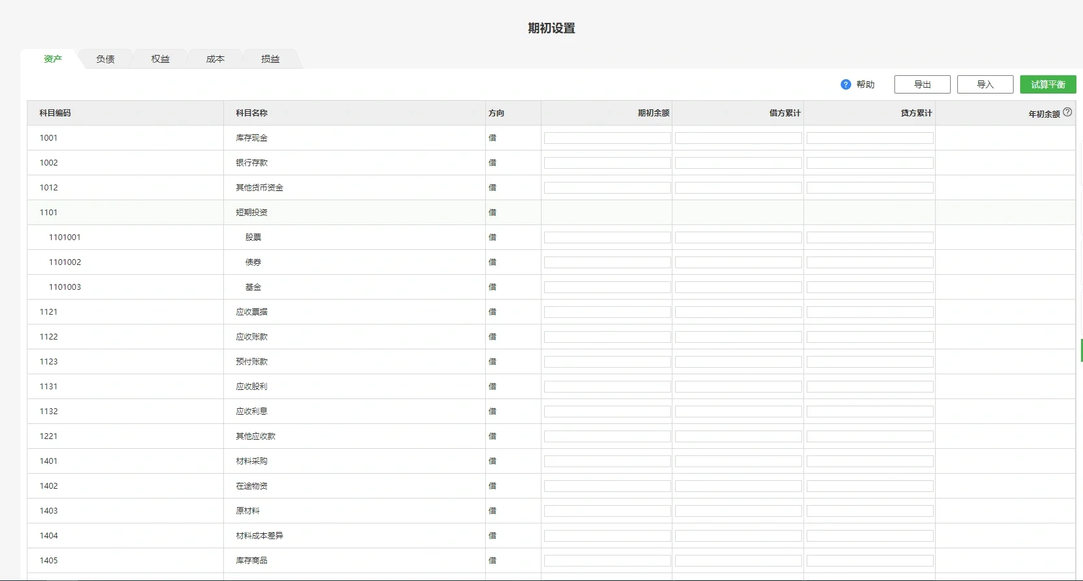Click 期初余额 field for 1401 材料采购
1083x581 pixels.
pyautogui.click(x=608, y=461)
